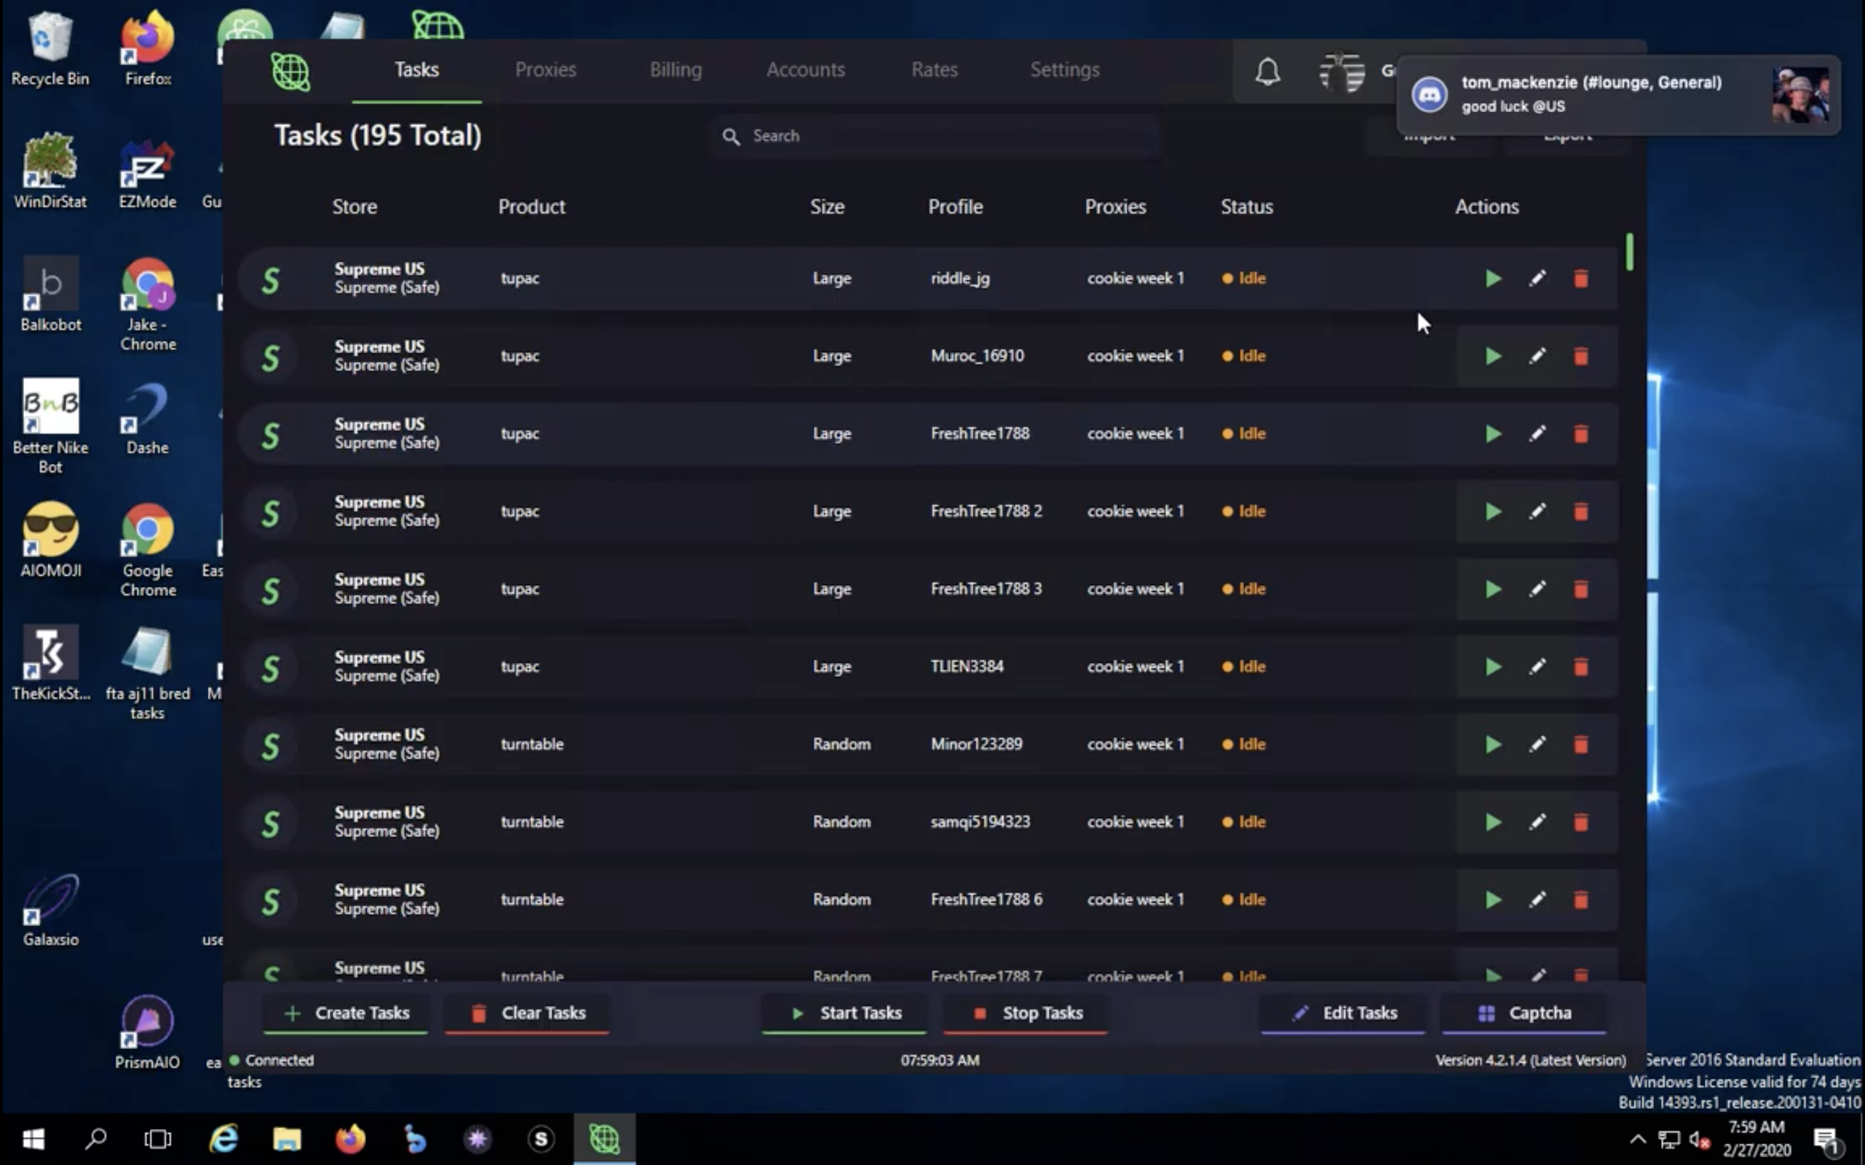Viewport: 1865px width, 1165px height.
Task: Click the Start Tasks button
Action: pyautogui.click(x=844, y=1013)
